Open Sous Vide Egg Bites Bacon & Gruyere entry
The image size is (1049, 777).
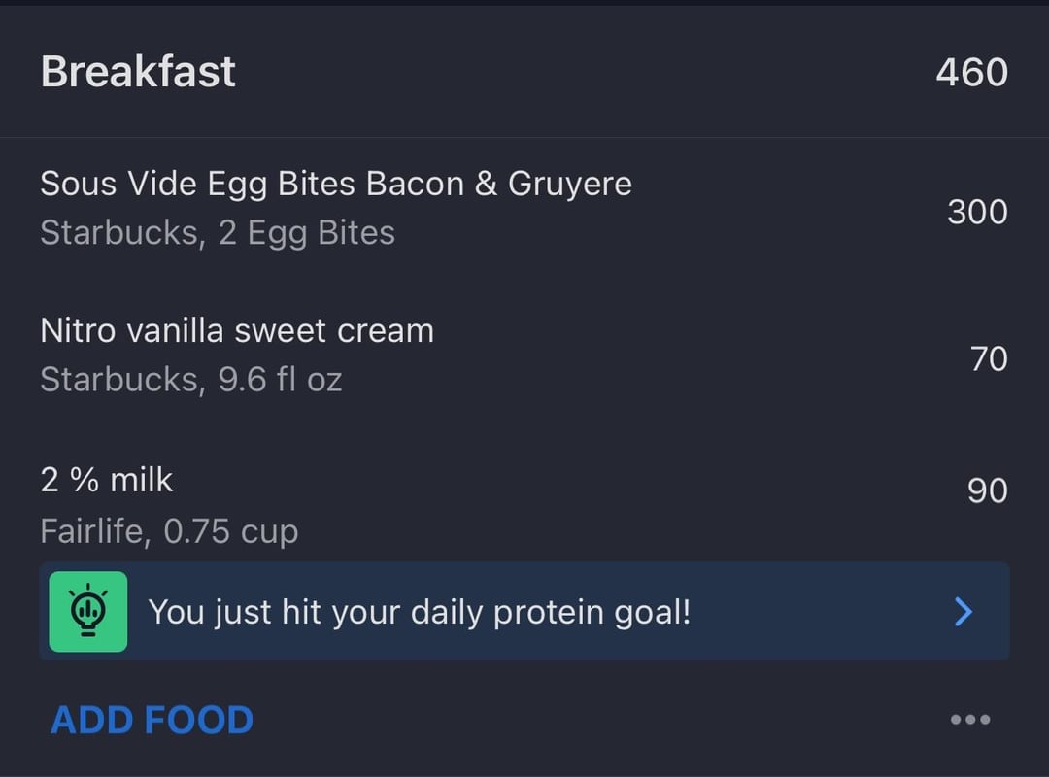pyautogui.click(x=524, y=209)
